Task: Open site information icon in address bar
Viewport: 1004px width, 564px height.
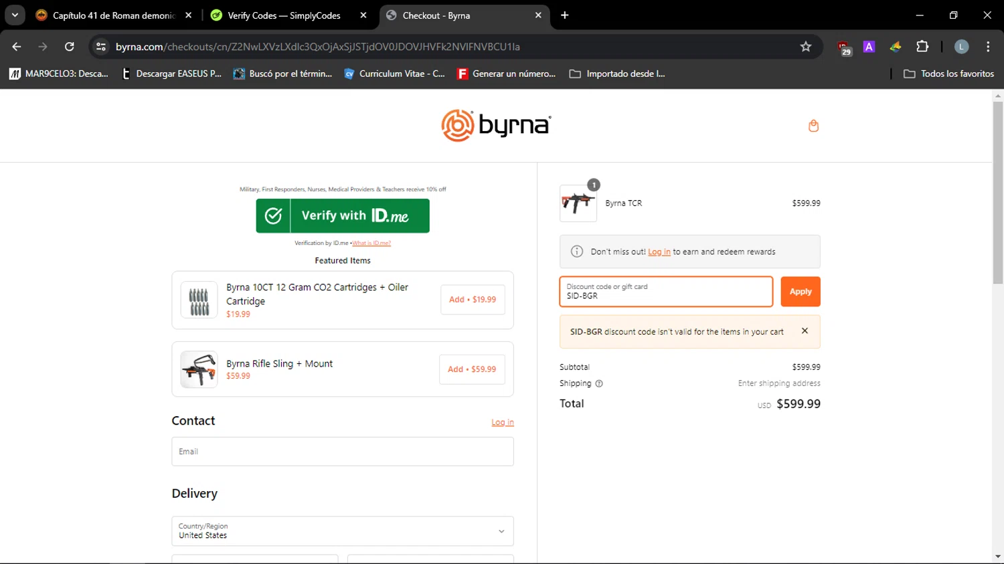Action: (101, 47)
